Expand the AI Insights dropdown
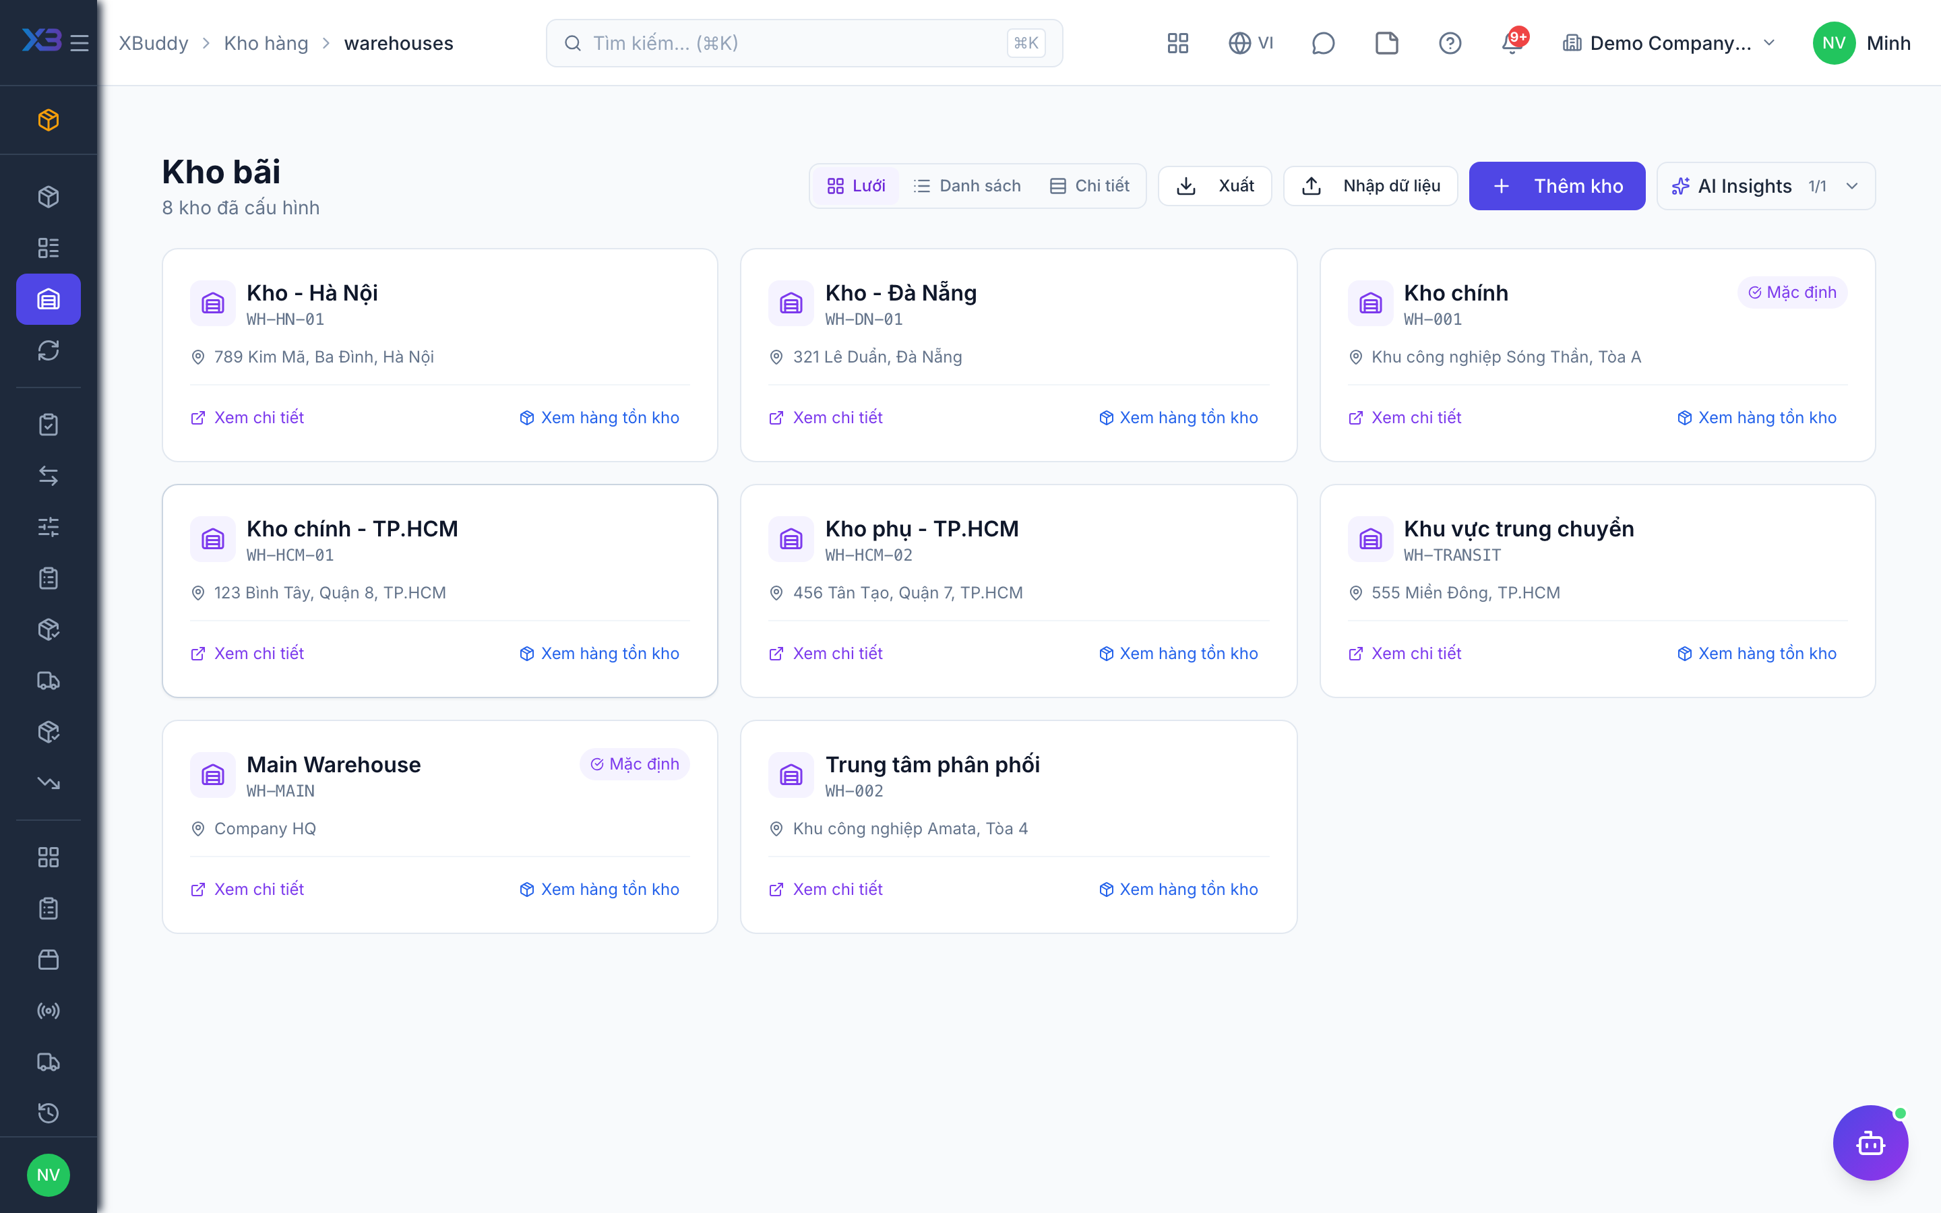 (x=1765, y=186)
